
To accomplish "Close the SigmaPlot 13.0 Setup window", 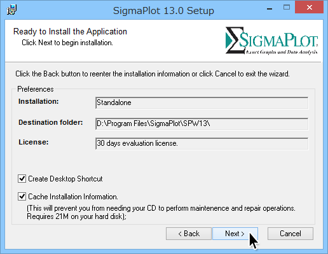I will (x=310, y=8).
